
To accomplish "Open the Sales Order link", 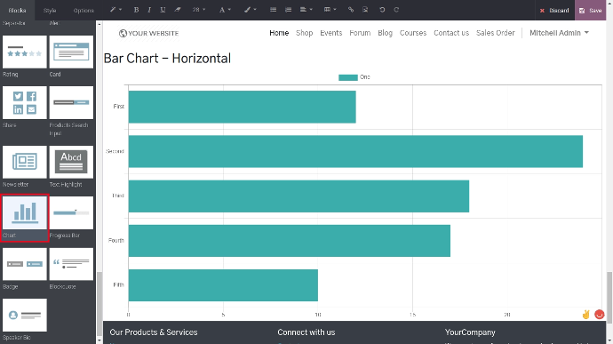I will pos(496,33).
